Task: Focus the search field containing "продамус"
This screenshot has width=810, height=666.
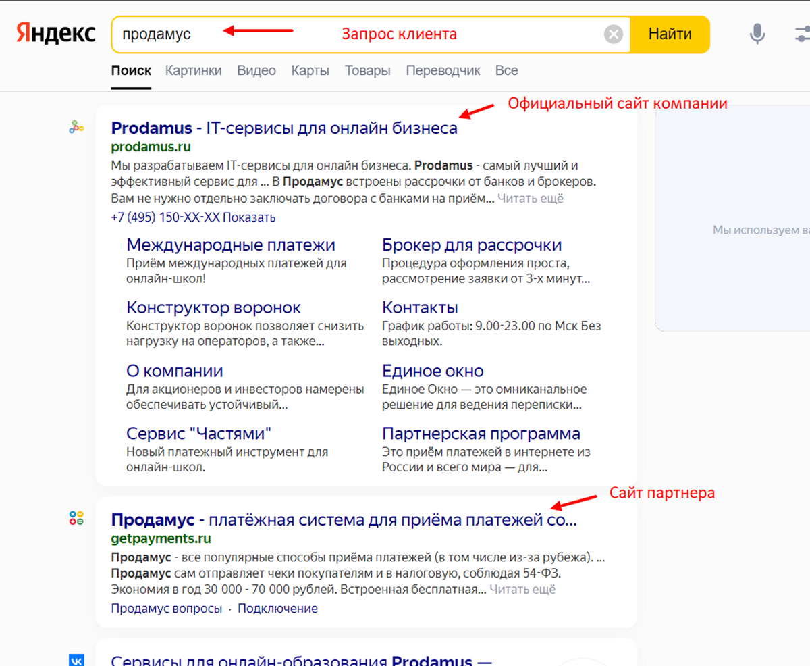Action: pyautogui.click(x=371, y=34)
